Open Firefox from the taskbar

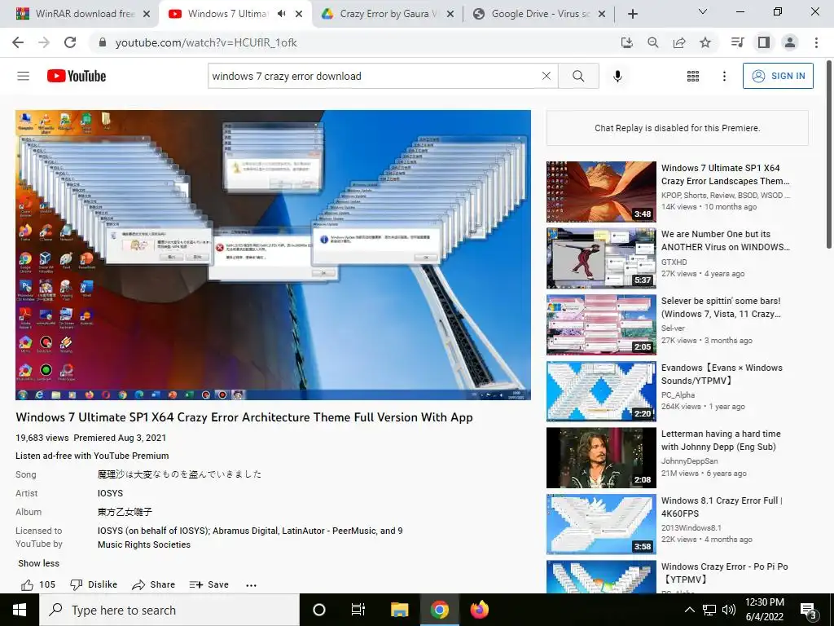(x=479, y=610)
